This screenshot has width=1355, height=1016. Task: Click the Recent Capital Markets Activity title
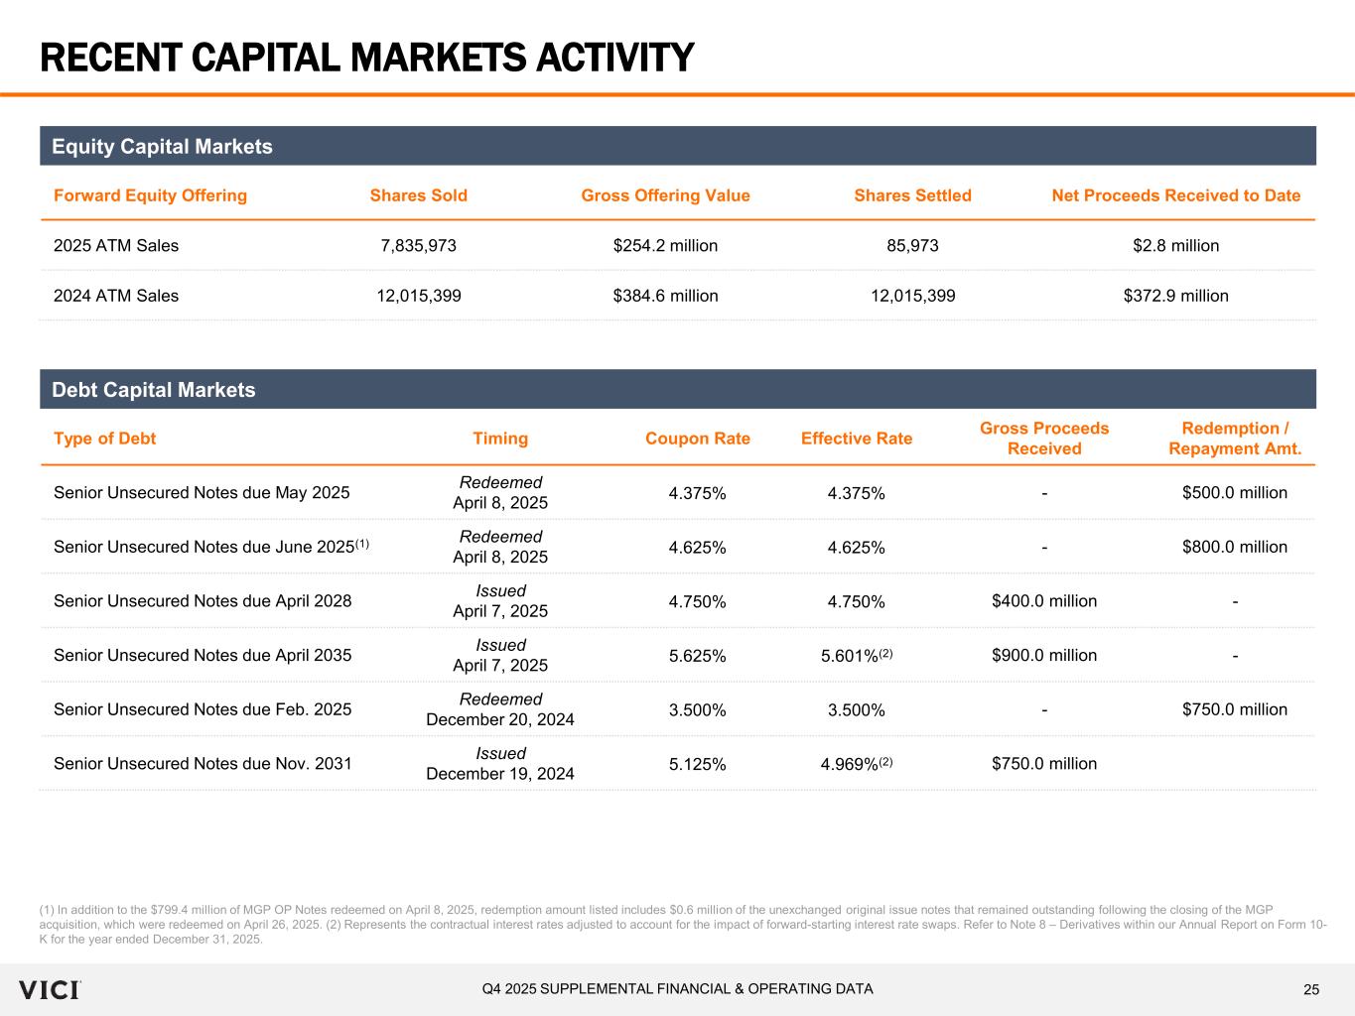click(366, 58)
